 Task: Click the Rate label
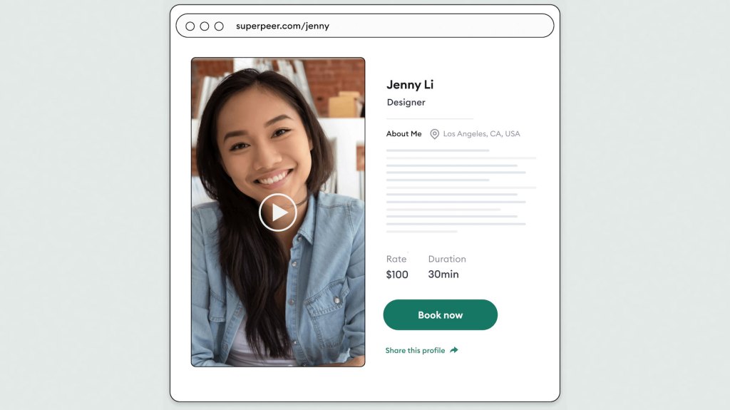click(x=396, y=259)
